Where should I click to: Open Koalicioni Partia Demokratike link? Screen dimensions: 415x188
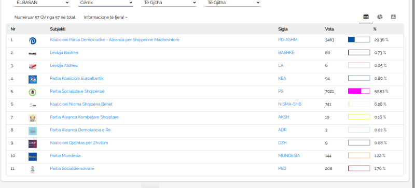115,40
